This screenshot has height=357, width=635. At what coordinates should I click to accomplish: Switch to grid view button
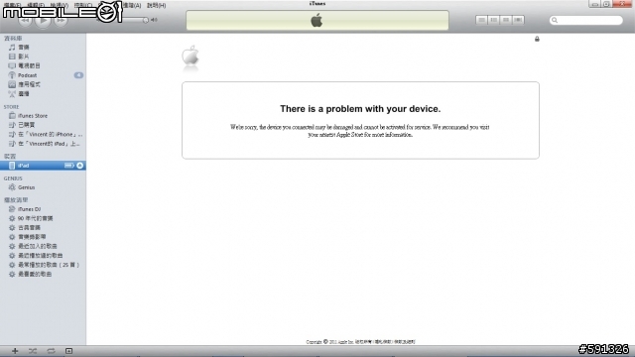[x=506, y=20]
